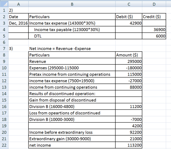Click 'Extraordinary gain (30000-9000)' cell
Image resolution: width=171 pixels, height=149 pixels.
72,139
